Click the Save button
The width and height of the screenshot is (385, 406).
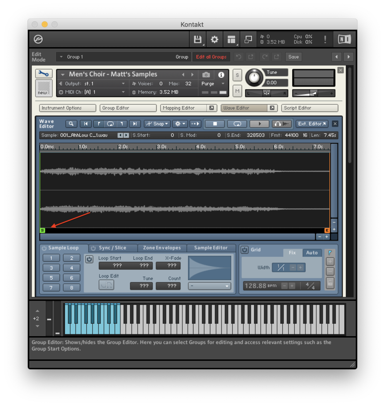pyautogui.click(x=293, y=57)
